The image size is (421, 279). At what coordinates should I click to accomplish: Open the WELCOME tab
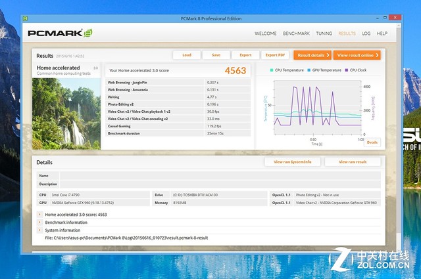point(266,33)
